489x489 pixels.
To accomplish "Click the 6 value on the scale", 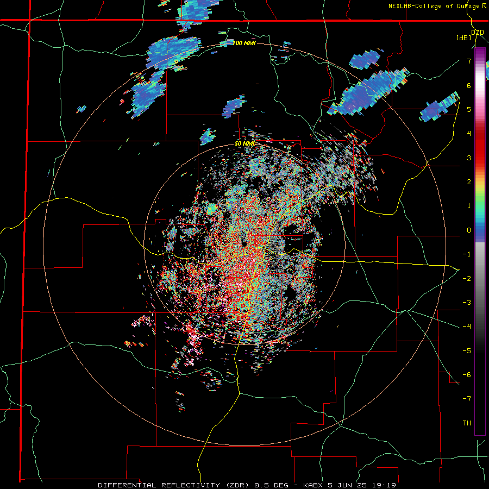I will (x=469, y=85).
